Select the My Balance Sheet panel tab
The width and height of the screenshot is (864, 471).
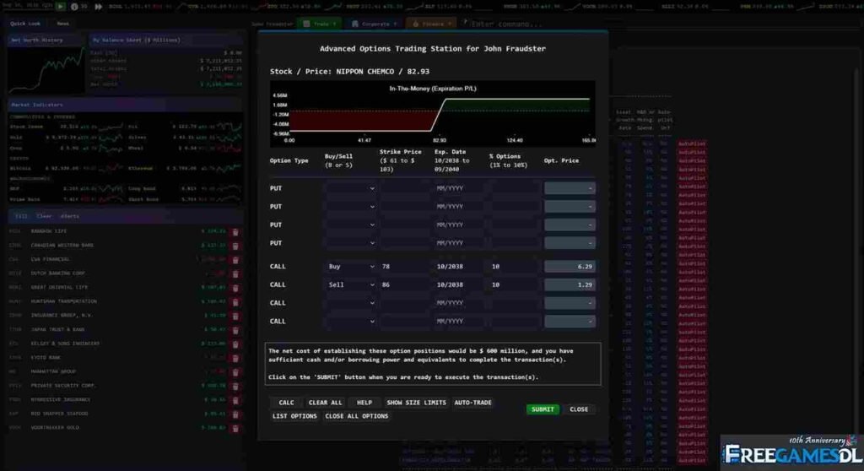165,40
